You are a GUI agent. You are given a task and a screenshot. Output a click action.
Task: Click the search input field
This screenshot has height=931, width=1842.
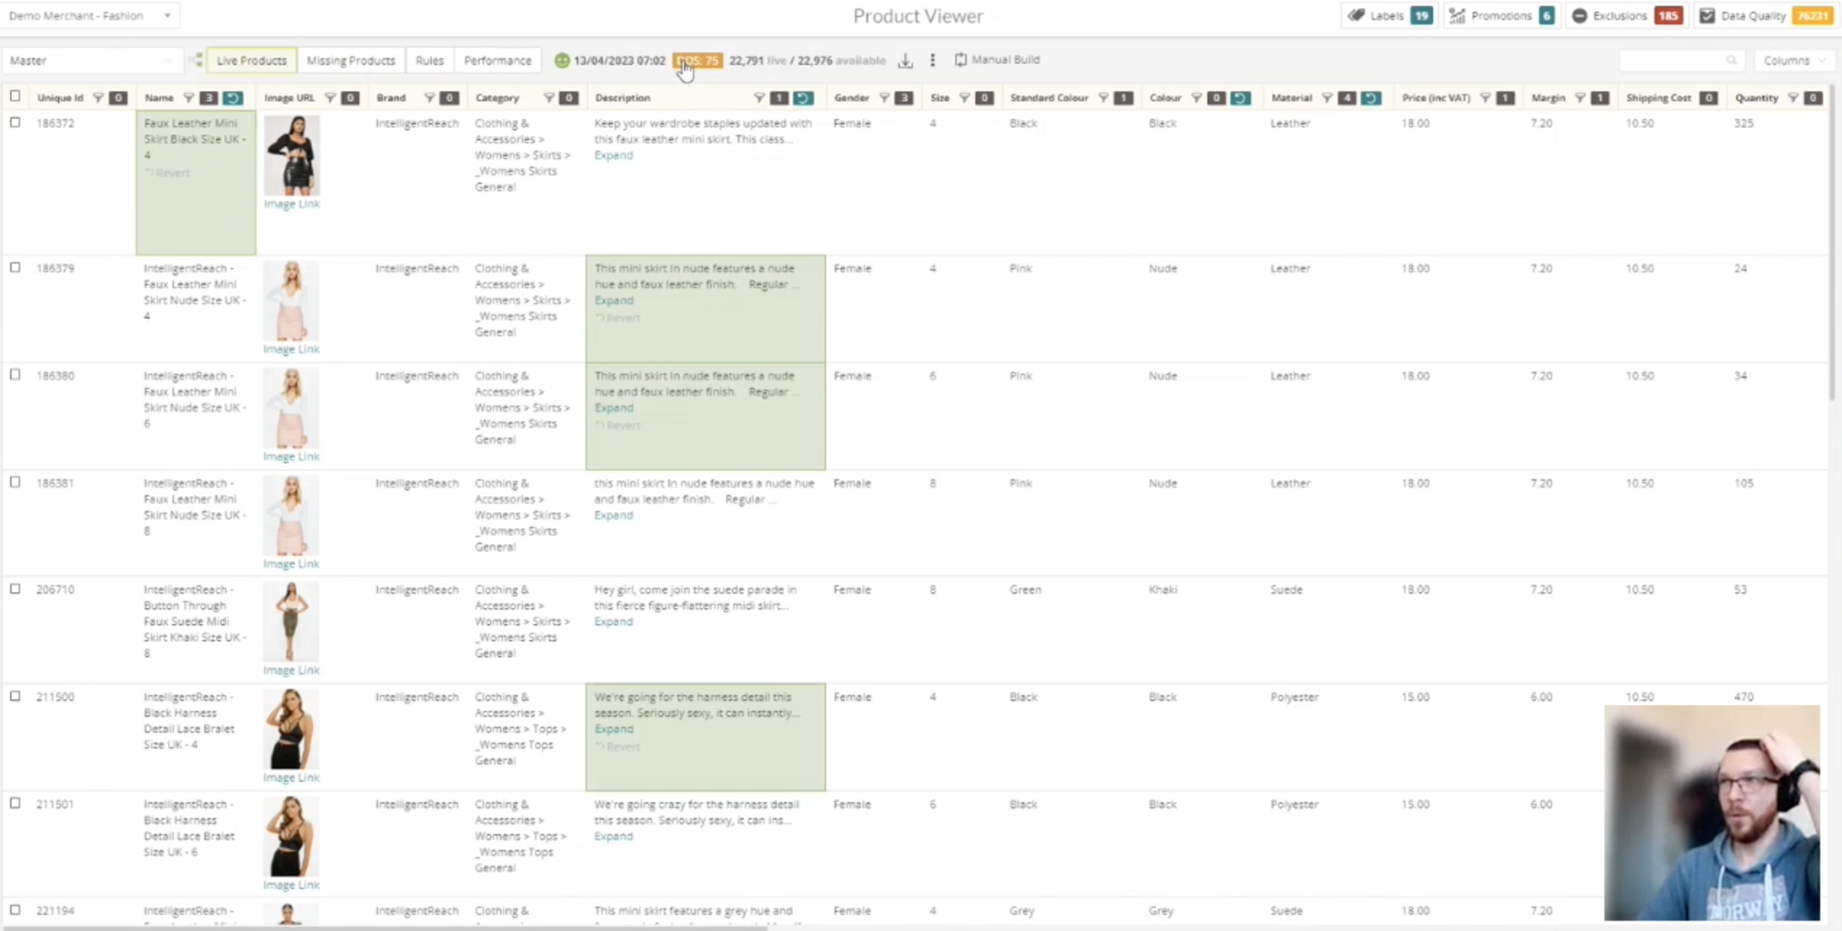[1674, 60]
